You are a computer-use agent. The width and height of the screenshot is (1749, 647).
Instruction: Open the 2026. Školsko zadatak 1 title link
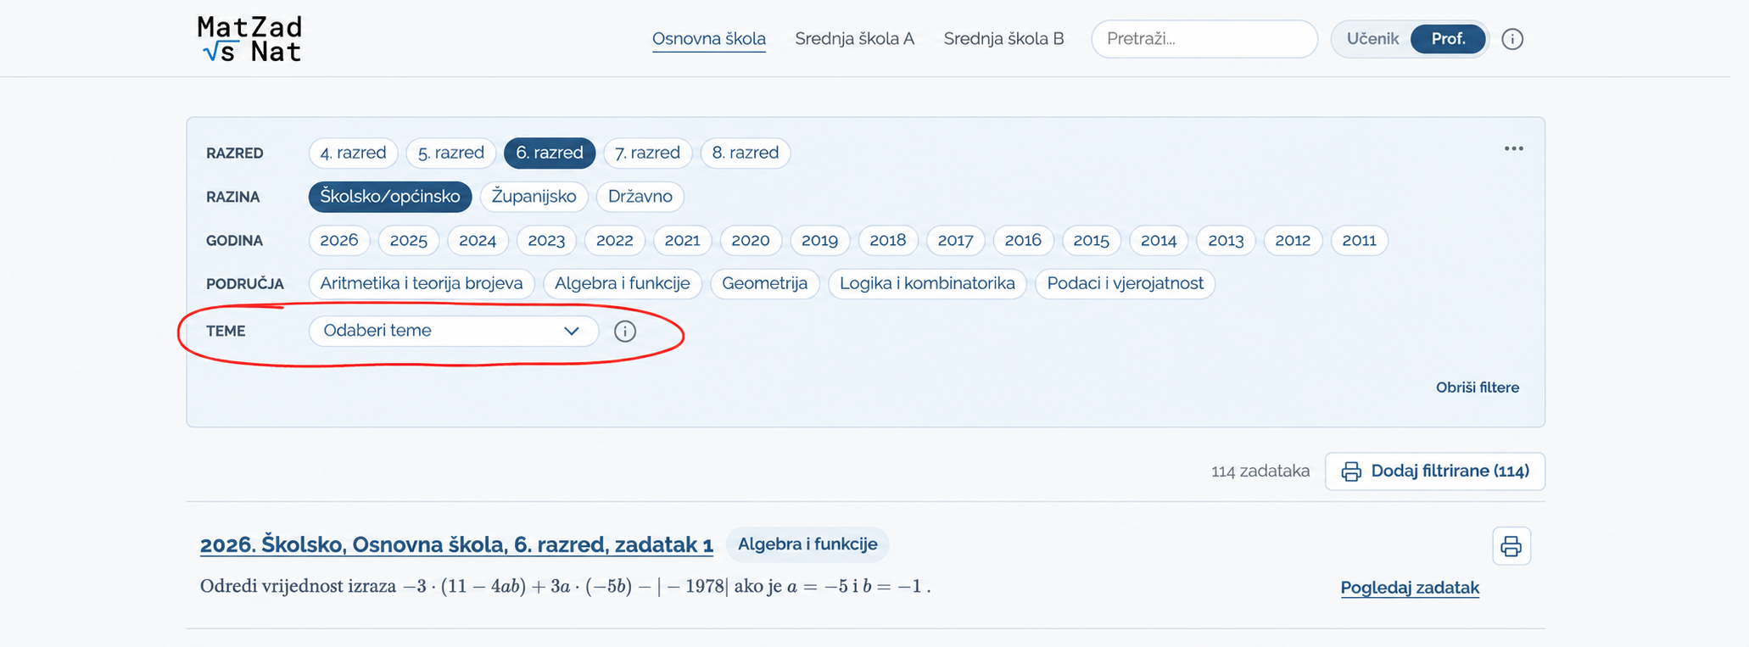456,544
